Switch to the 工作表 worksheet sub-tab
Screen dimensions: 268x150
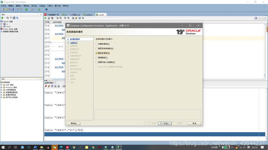(x=47, y=22)
